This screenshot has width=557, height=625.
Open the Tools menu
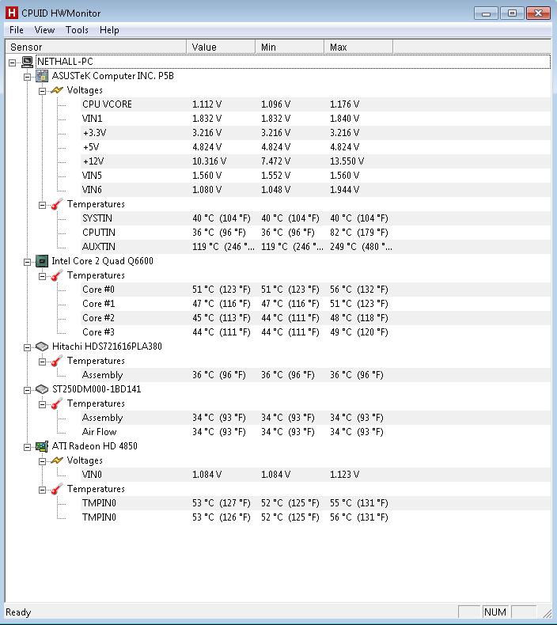(77, 30)
